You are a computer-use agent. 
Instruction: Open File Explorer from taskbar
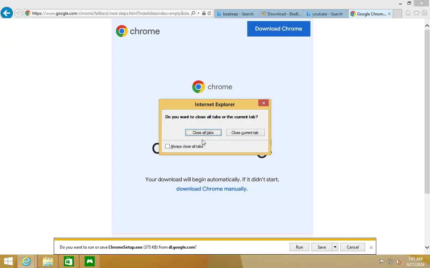pyautogui.click(x=48, y=261)
